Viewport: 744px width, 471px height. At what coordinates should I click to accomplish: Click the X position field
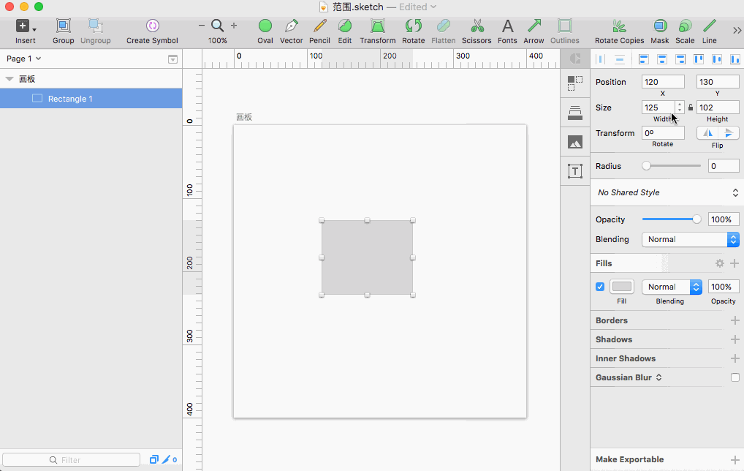coord(663,82)
